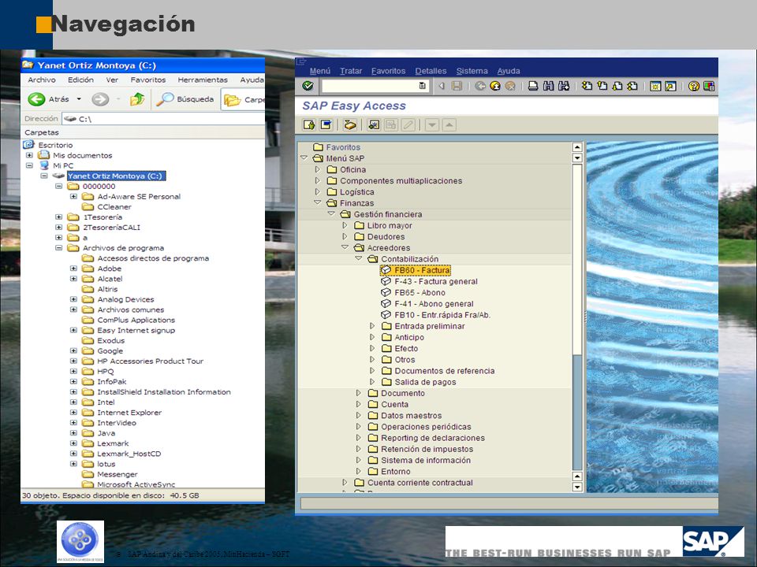The image size is (757, 567).
Task: Go to First Page in SAP toolbar
Action: click(587, 86)
